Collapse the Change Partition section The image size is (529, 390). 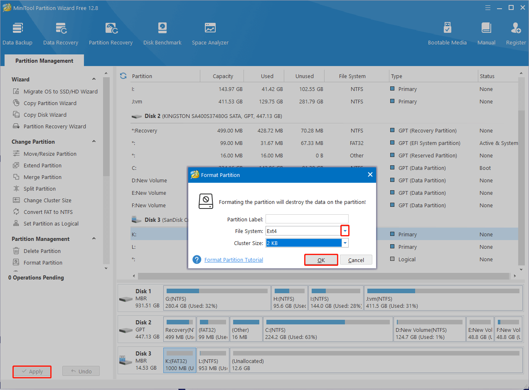tap(94, 142)
